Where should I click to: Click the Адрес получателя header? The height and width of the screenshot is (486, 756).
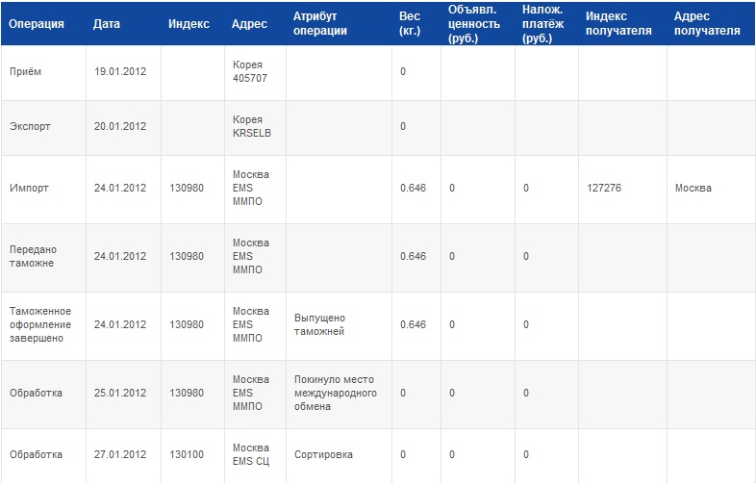[x=707, y=24]
